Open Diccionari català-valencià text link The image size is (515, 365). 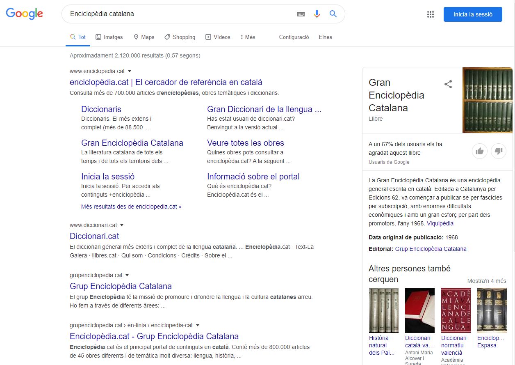tap(419, 342)
